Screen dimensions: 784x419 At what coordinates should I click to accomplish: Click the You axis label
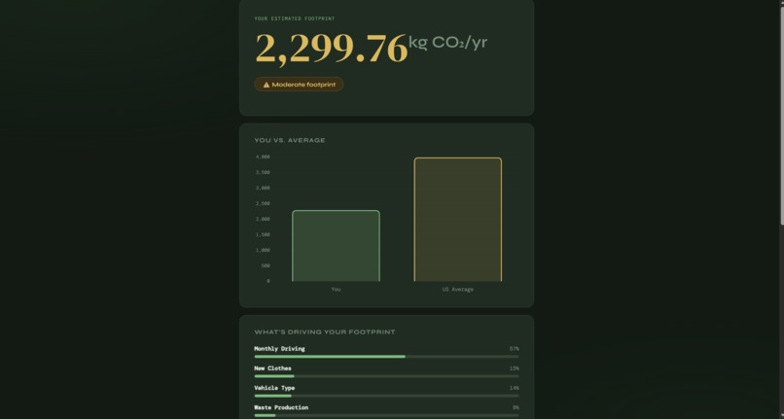pyautogui.click(x=336, y=289)
